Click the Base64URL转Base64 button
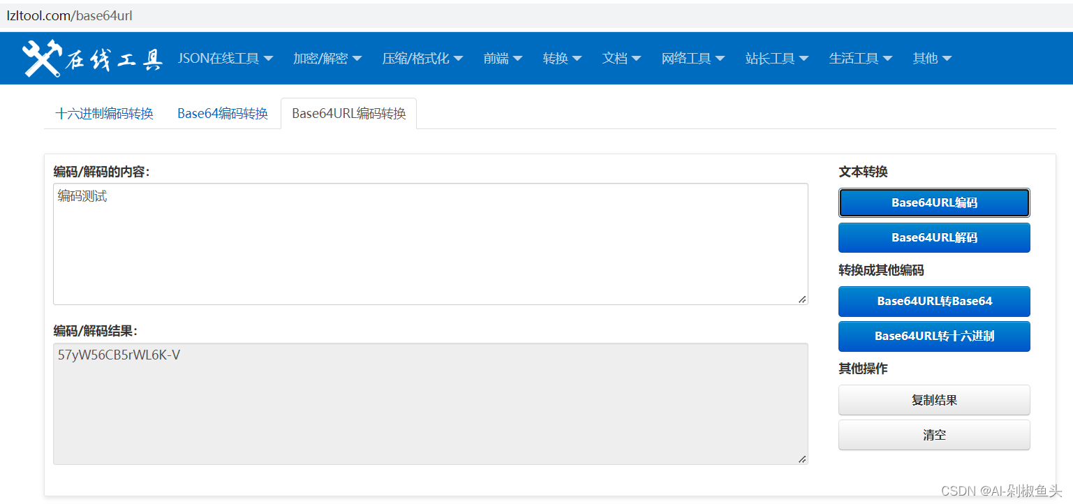Viewport: 1073px width, 504px height. [x=934, y=301]
